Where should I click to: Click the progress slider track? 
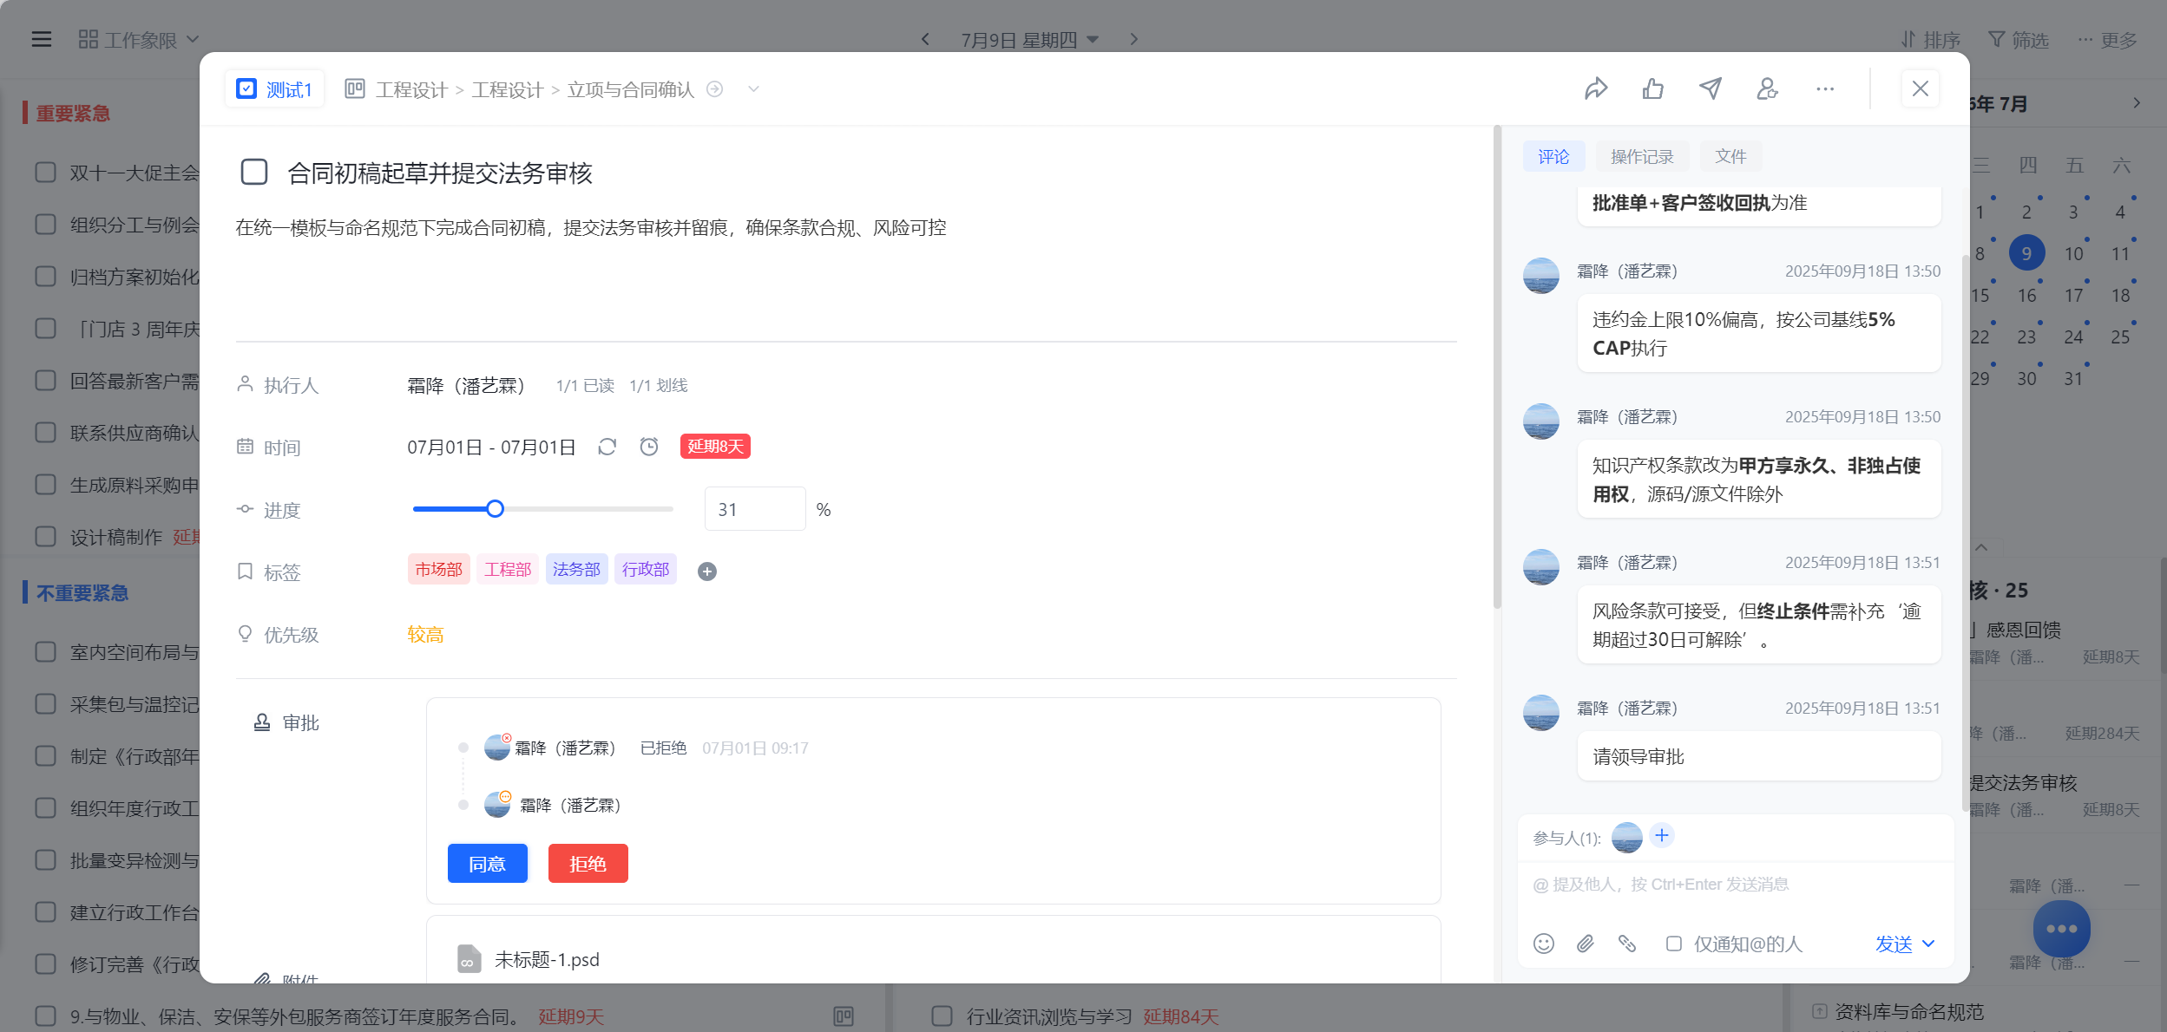click(x=543, y=509)
